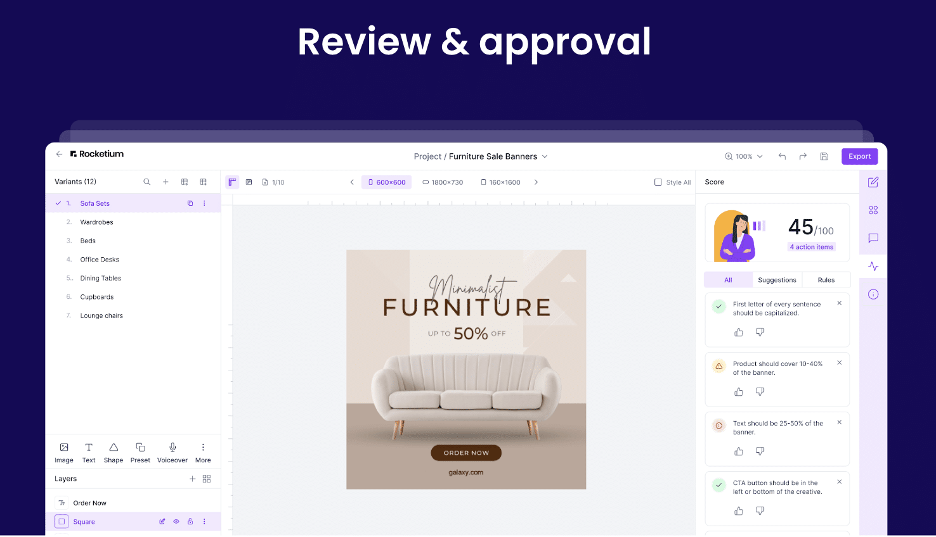
Task: Toggle lock on the Square layer
Action: 190,522
